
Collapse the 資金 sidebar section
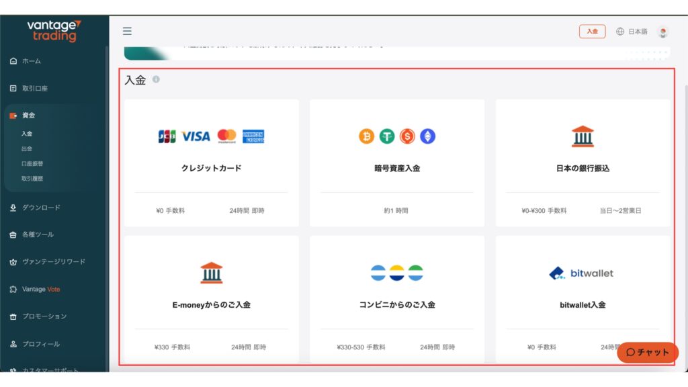[x=28, y=116]
